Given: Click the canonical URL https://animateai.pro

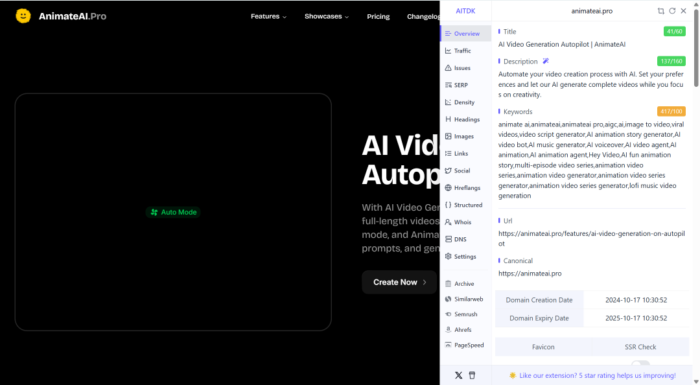Looking at the screenshot, I should click(530, 274).
